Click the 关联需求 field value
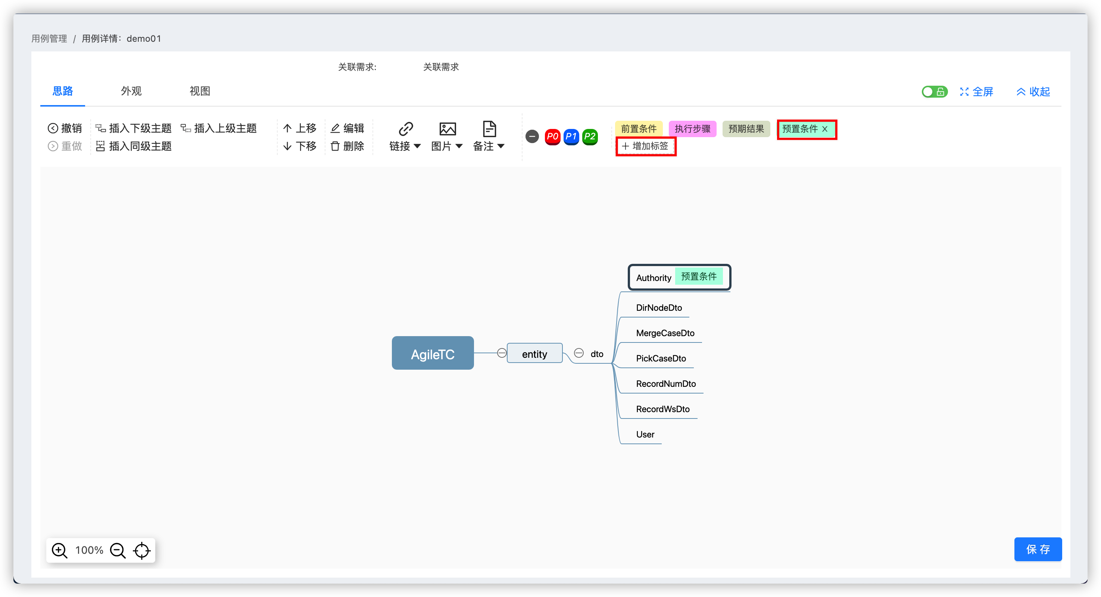 441,67
